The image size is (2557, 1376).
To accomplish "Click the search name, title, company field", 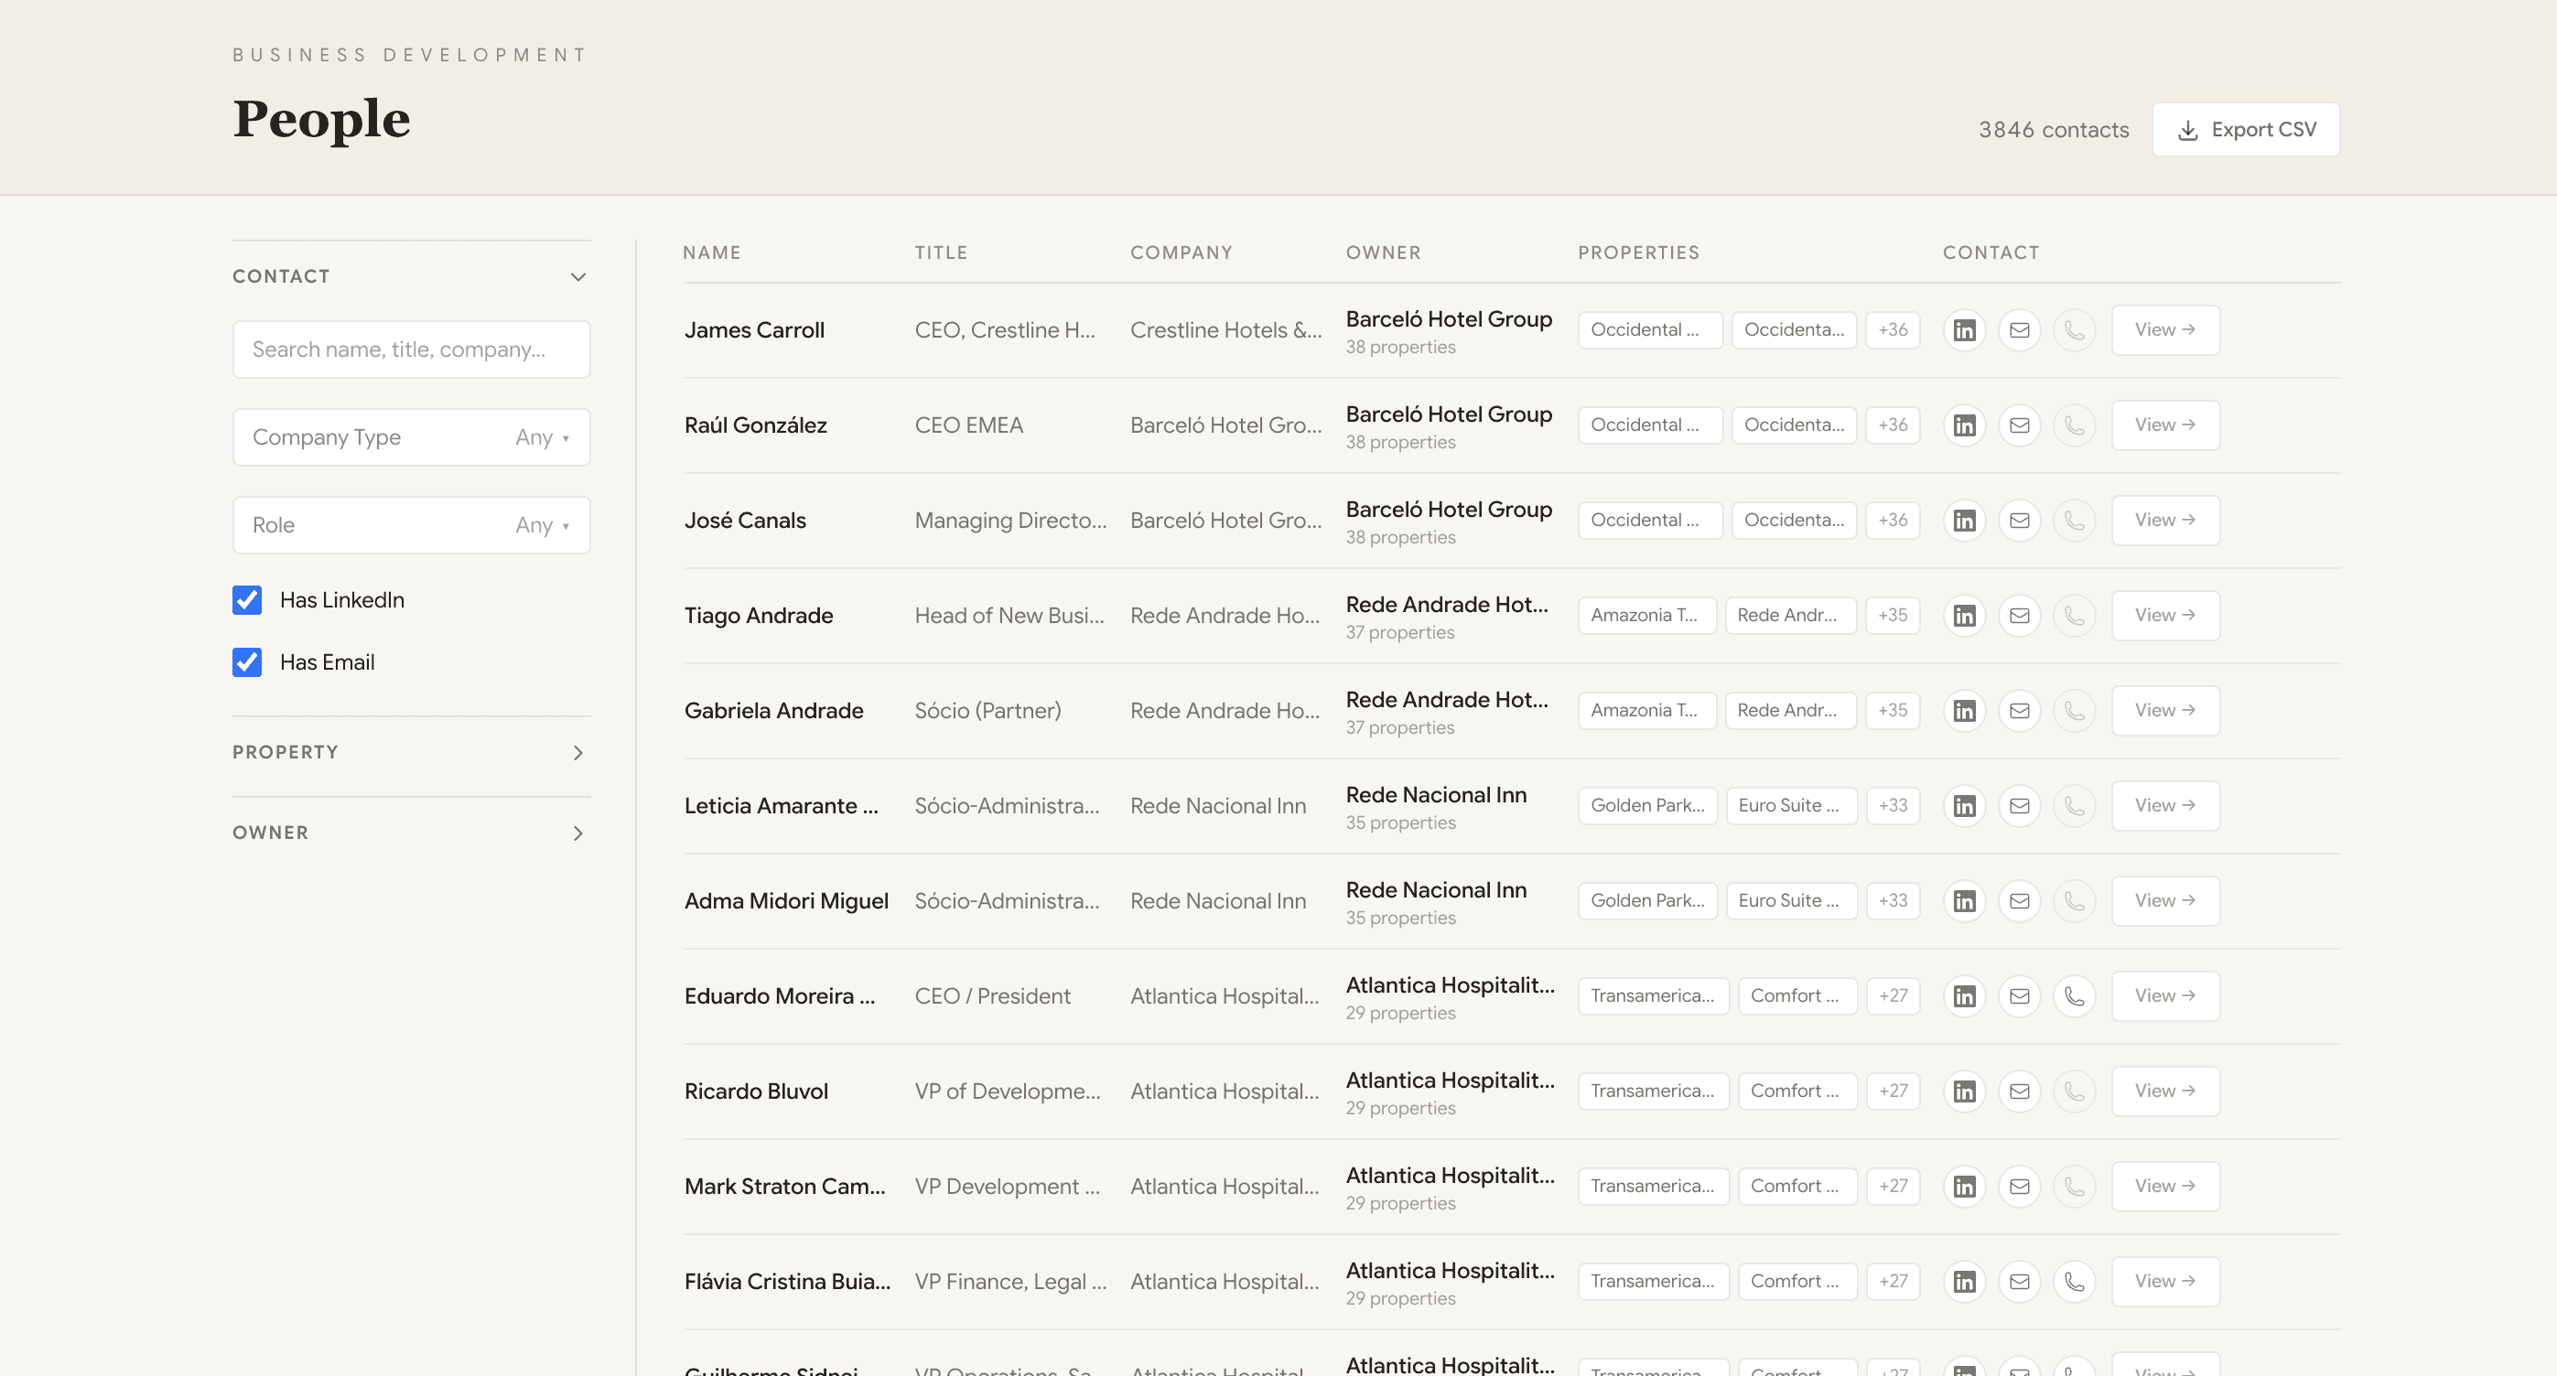I will click(x=411, y=349).
